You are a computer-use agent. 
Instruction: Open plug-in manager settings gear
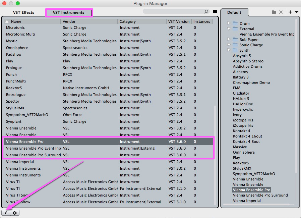(x=15, y=213)
